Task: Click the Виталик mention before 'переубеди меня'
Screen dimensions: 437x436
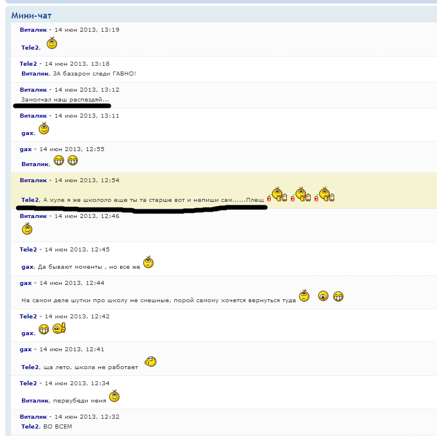Action: (x=35, y=401)
